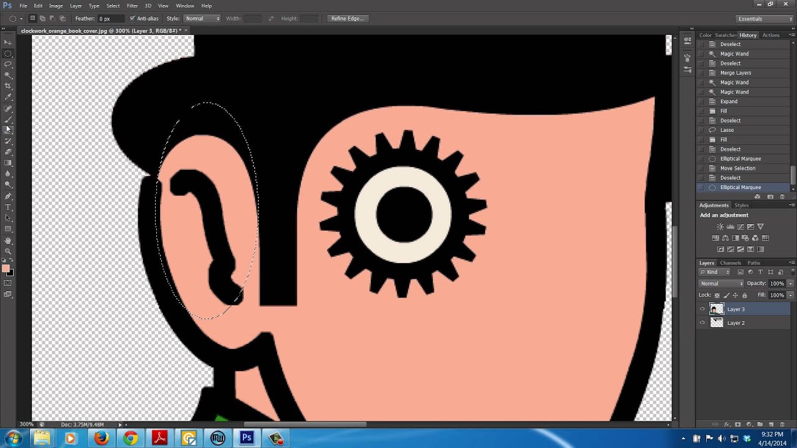Choose the Add to selection mode button
This screenshot has height=448, width=797.
(43, 19)
